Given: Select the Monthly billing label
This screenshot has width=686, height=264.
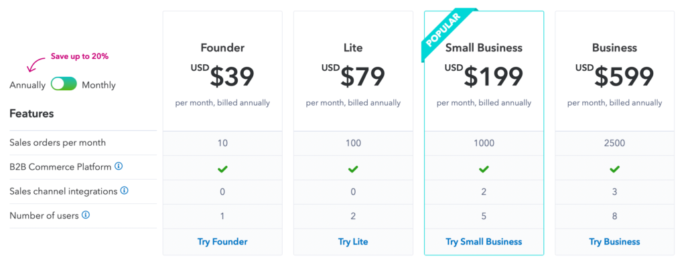Looking at the screenshot, I should point(99,85).
